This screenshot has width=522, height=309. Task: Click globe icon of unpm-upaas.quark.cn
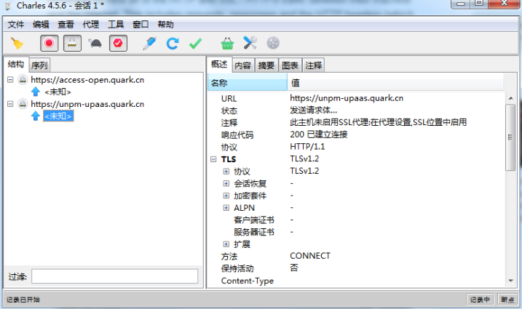coord(23,104)
